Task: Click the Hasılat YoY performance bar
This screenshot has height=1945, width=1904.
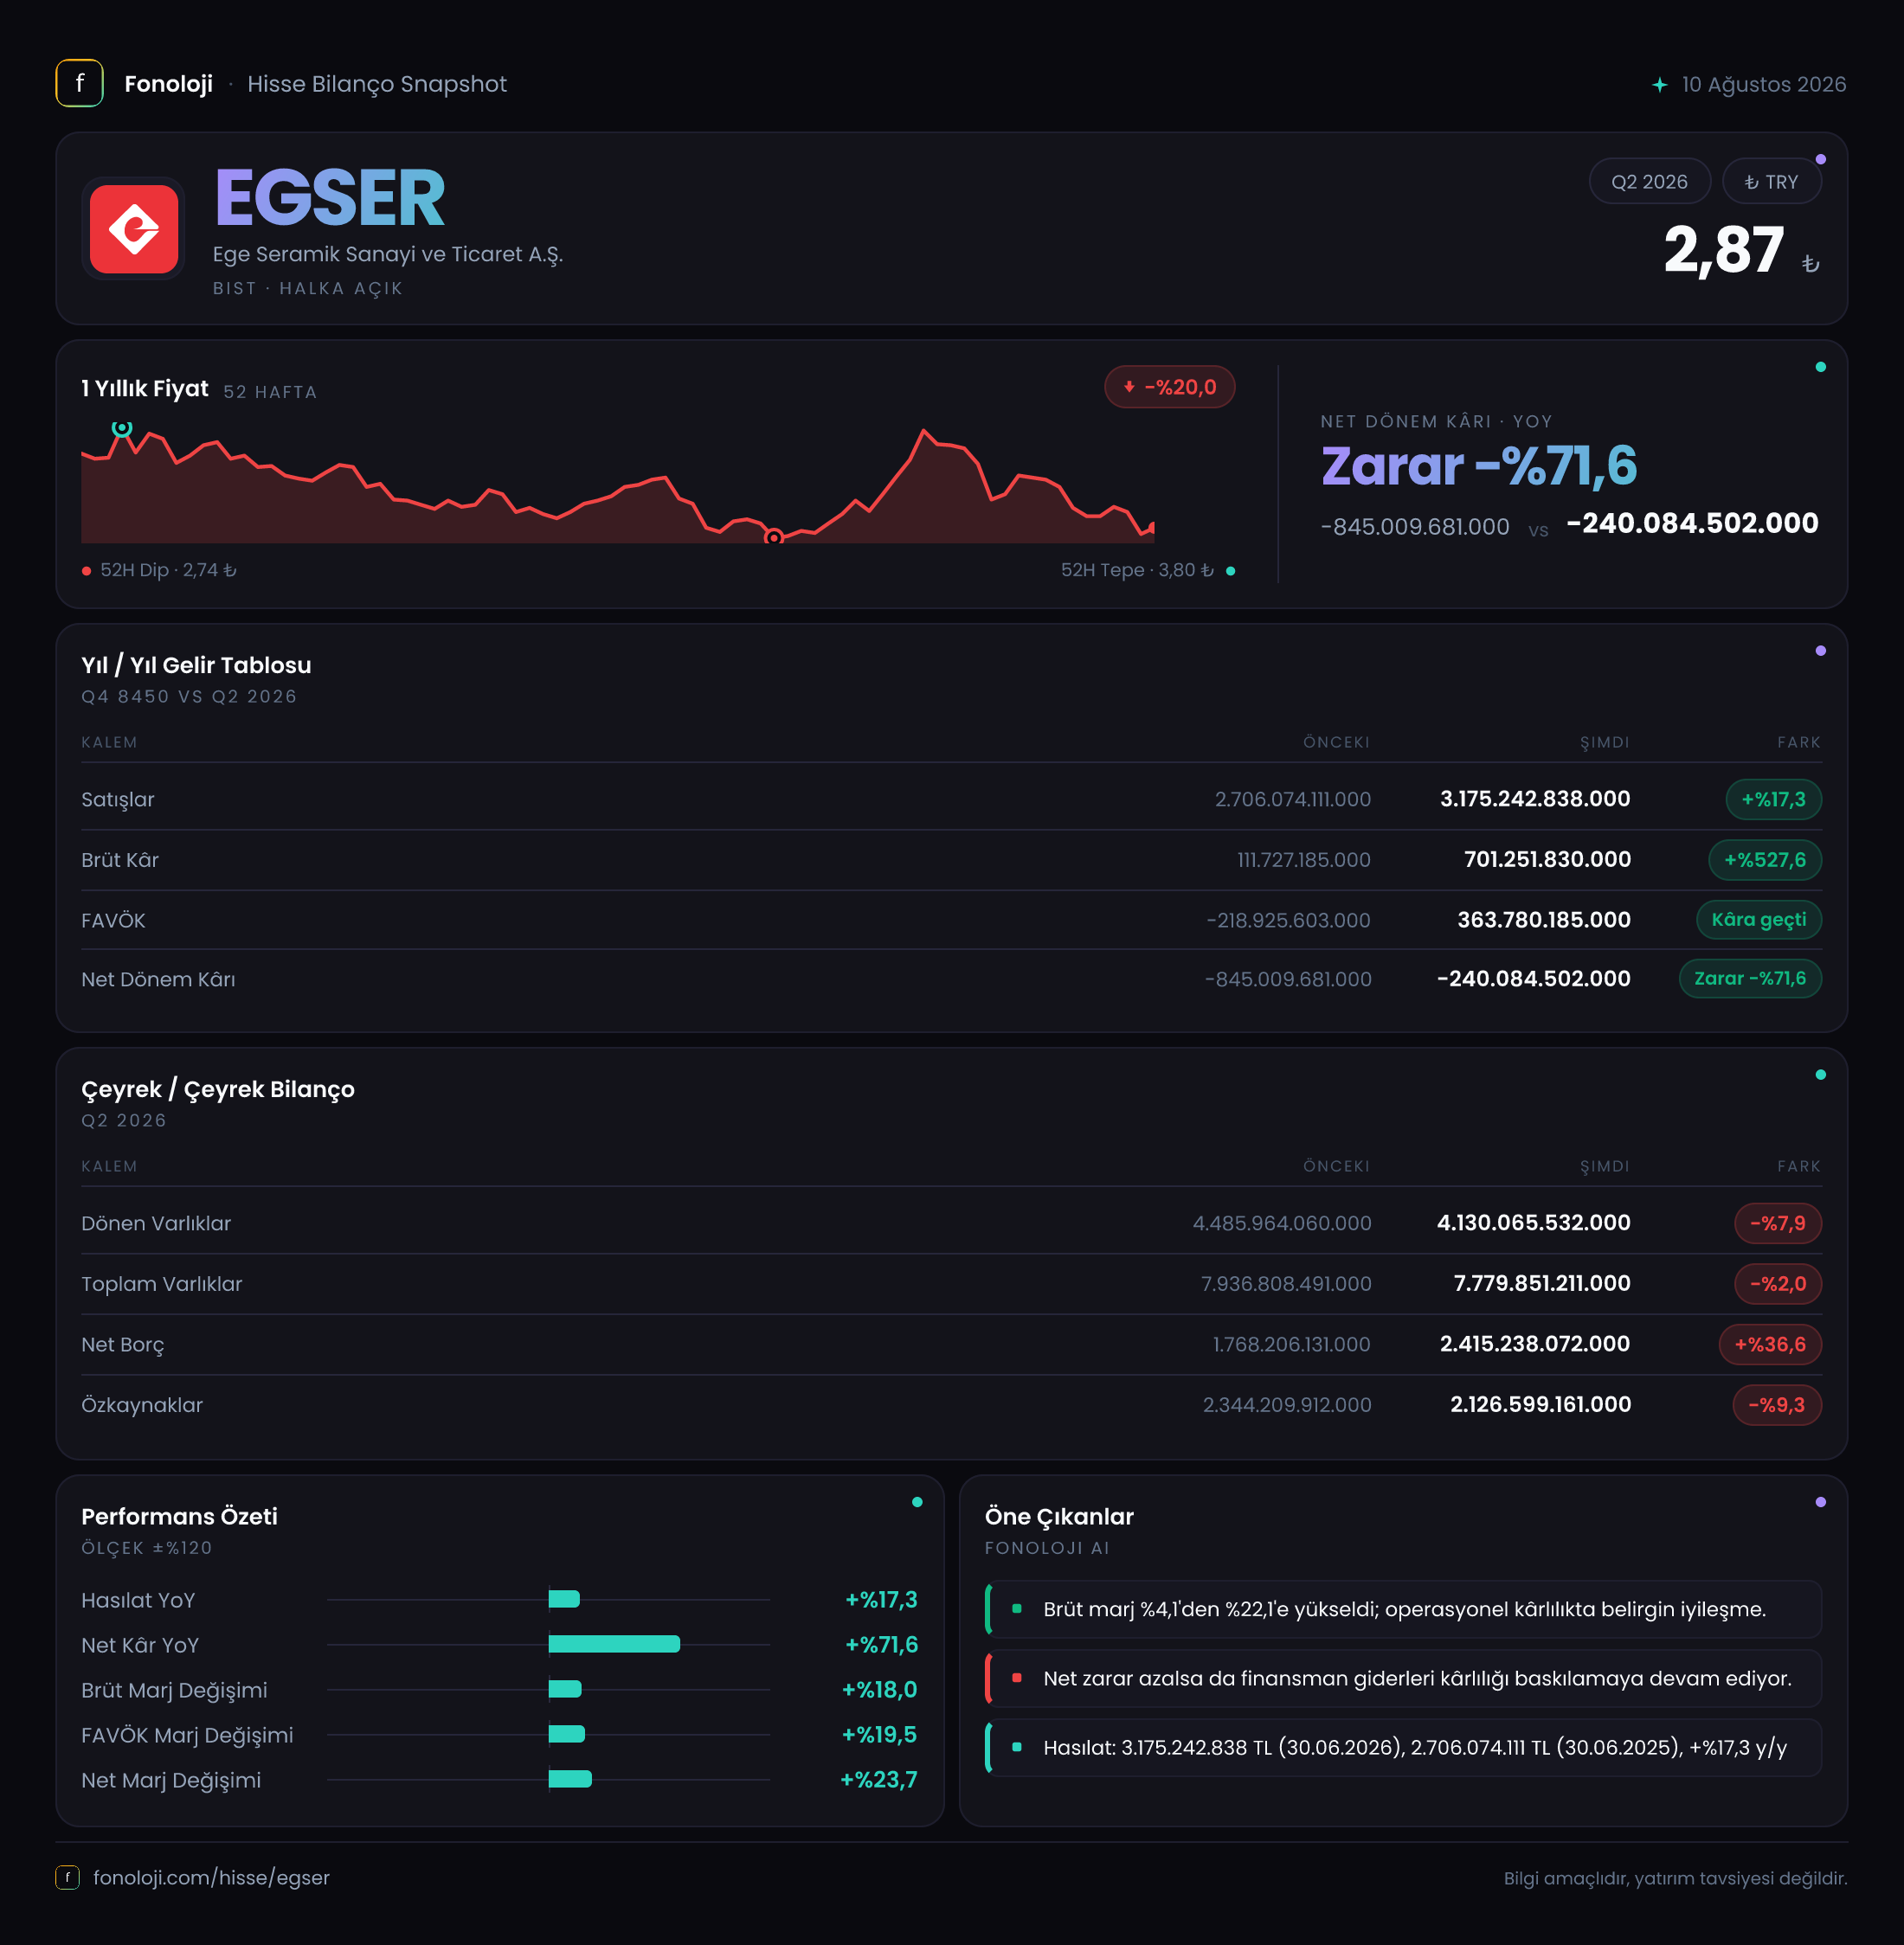Action: 564,1599
